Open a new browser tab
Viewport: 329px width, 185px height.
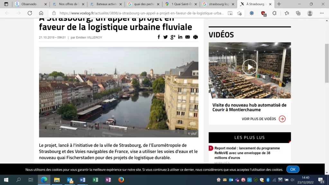coord(279,4)
